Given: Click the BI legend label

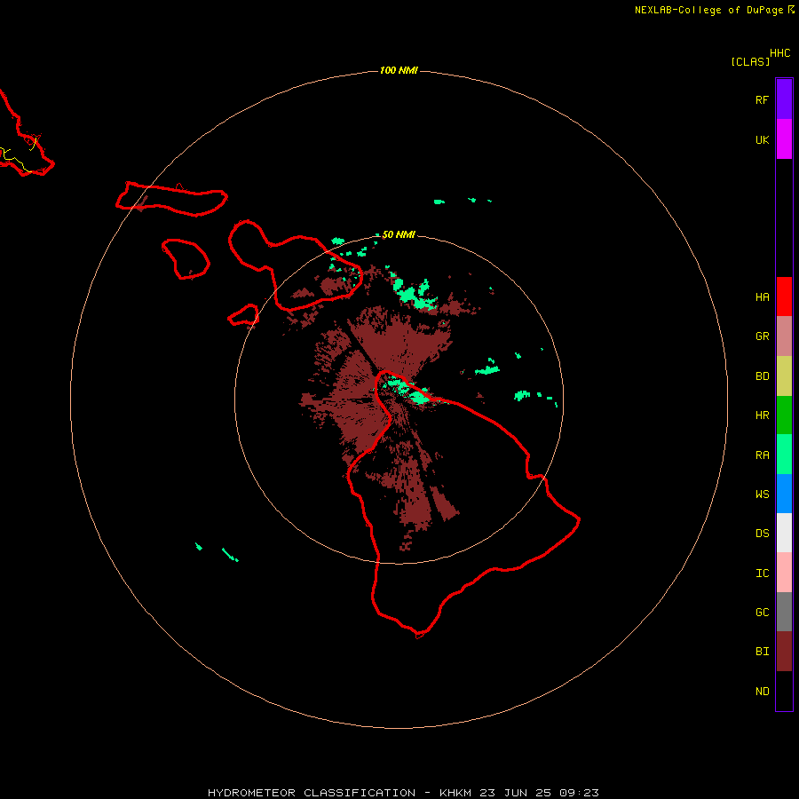Looking at the screenshot, I should pos(762,652).
